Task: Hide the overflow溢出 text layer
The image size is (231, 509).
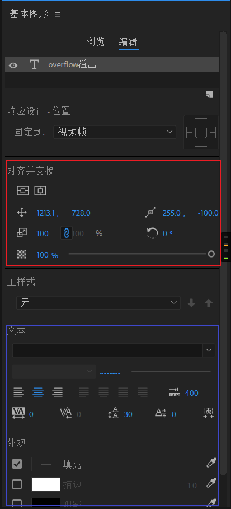Action: 13,65
